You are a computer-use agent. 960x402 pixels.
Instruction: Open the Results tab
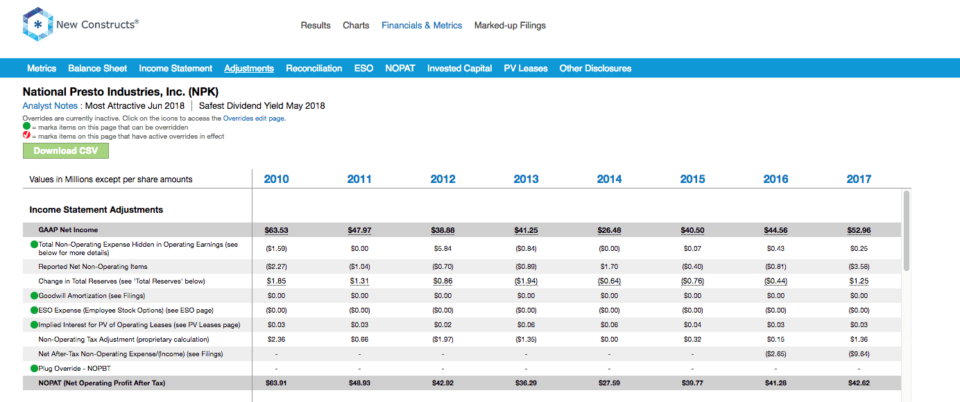316,26
